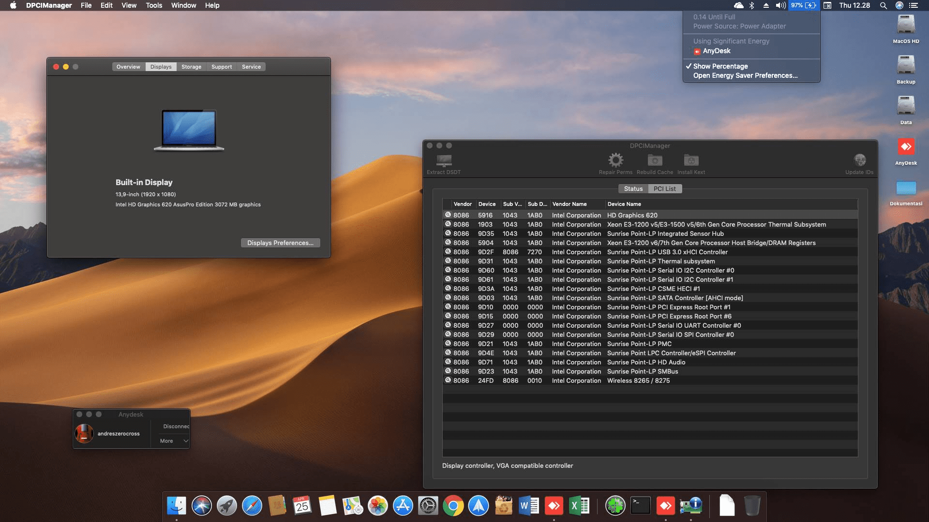Switch to the Support tab

[x=222, y=67]
